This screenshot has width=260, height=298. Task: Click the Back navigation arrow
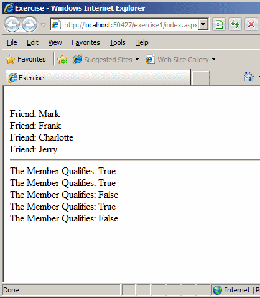12,25
